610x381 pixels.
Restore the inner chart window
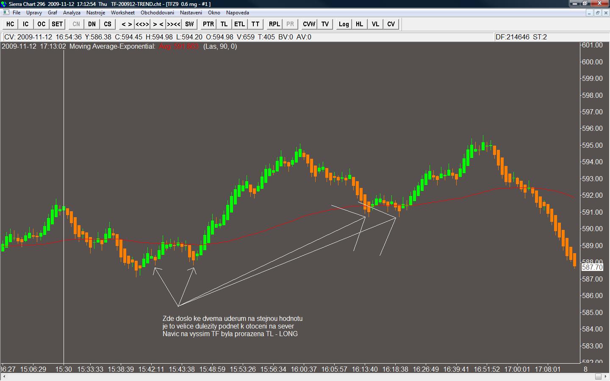coord(597,13)
